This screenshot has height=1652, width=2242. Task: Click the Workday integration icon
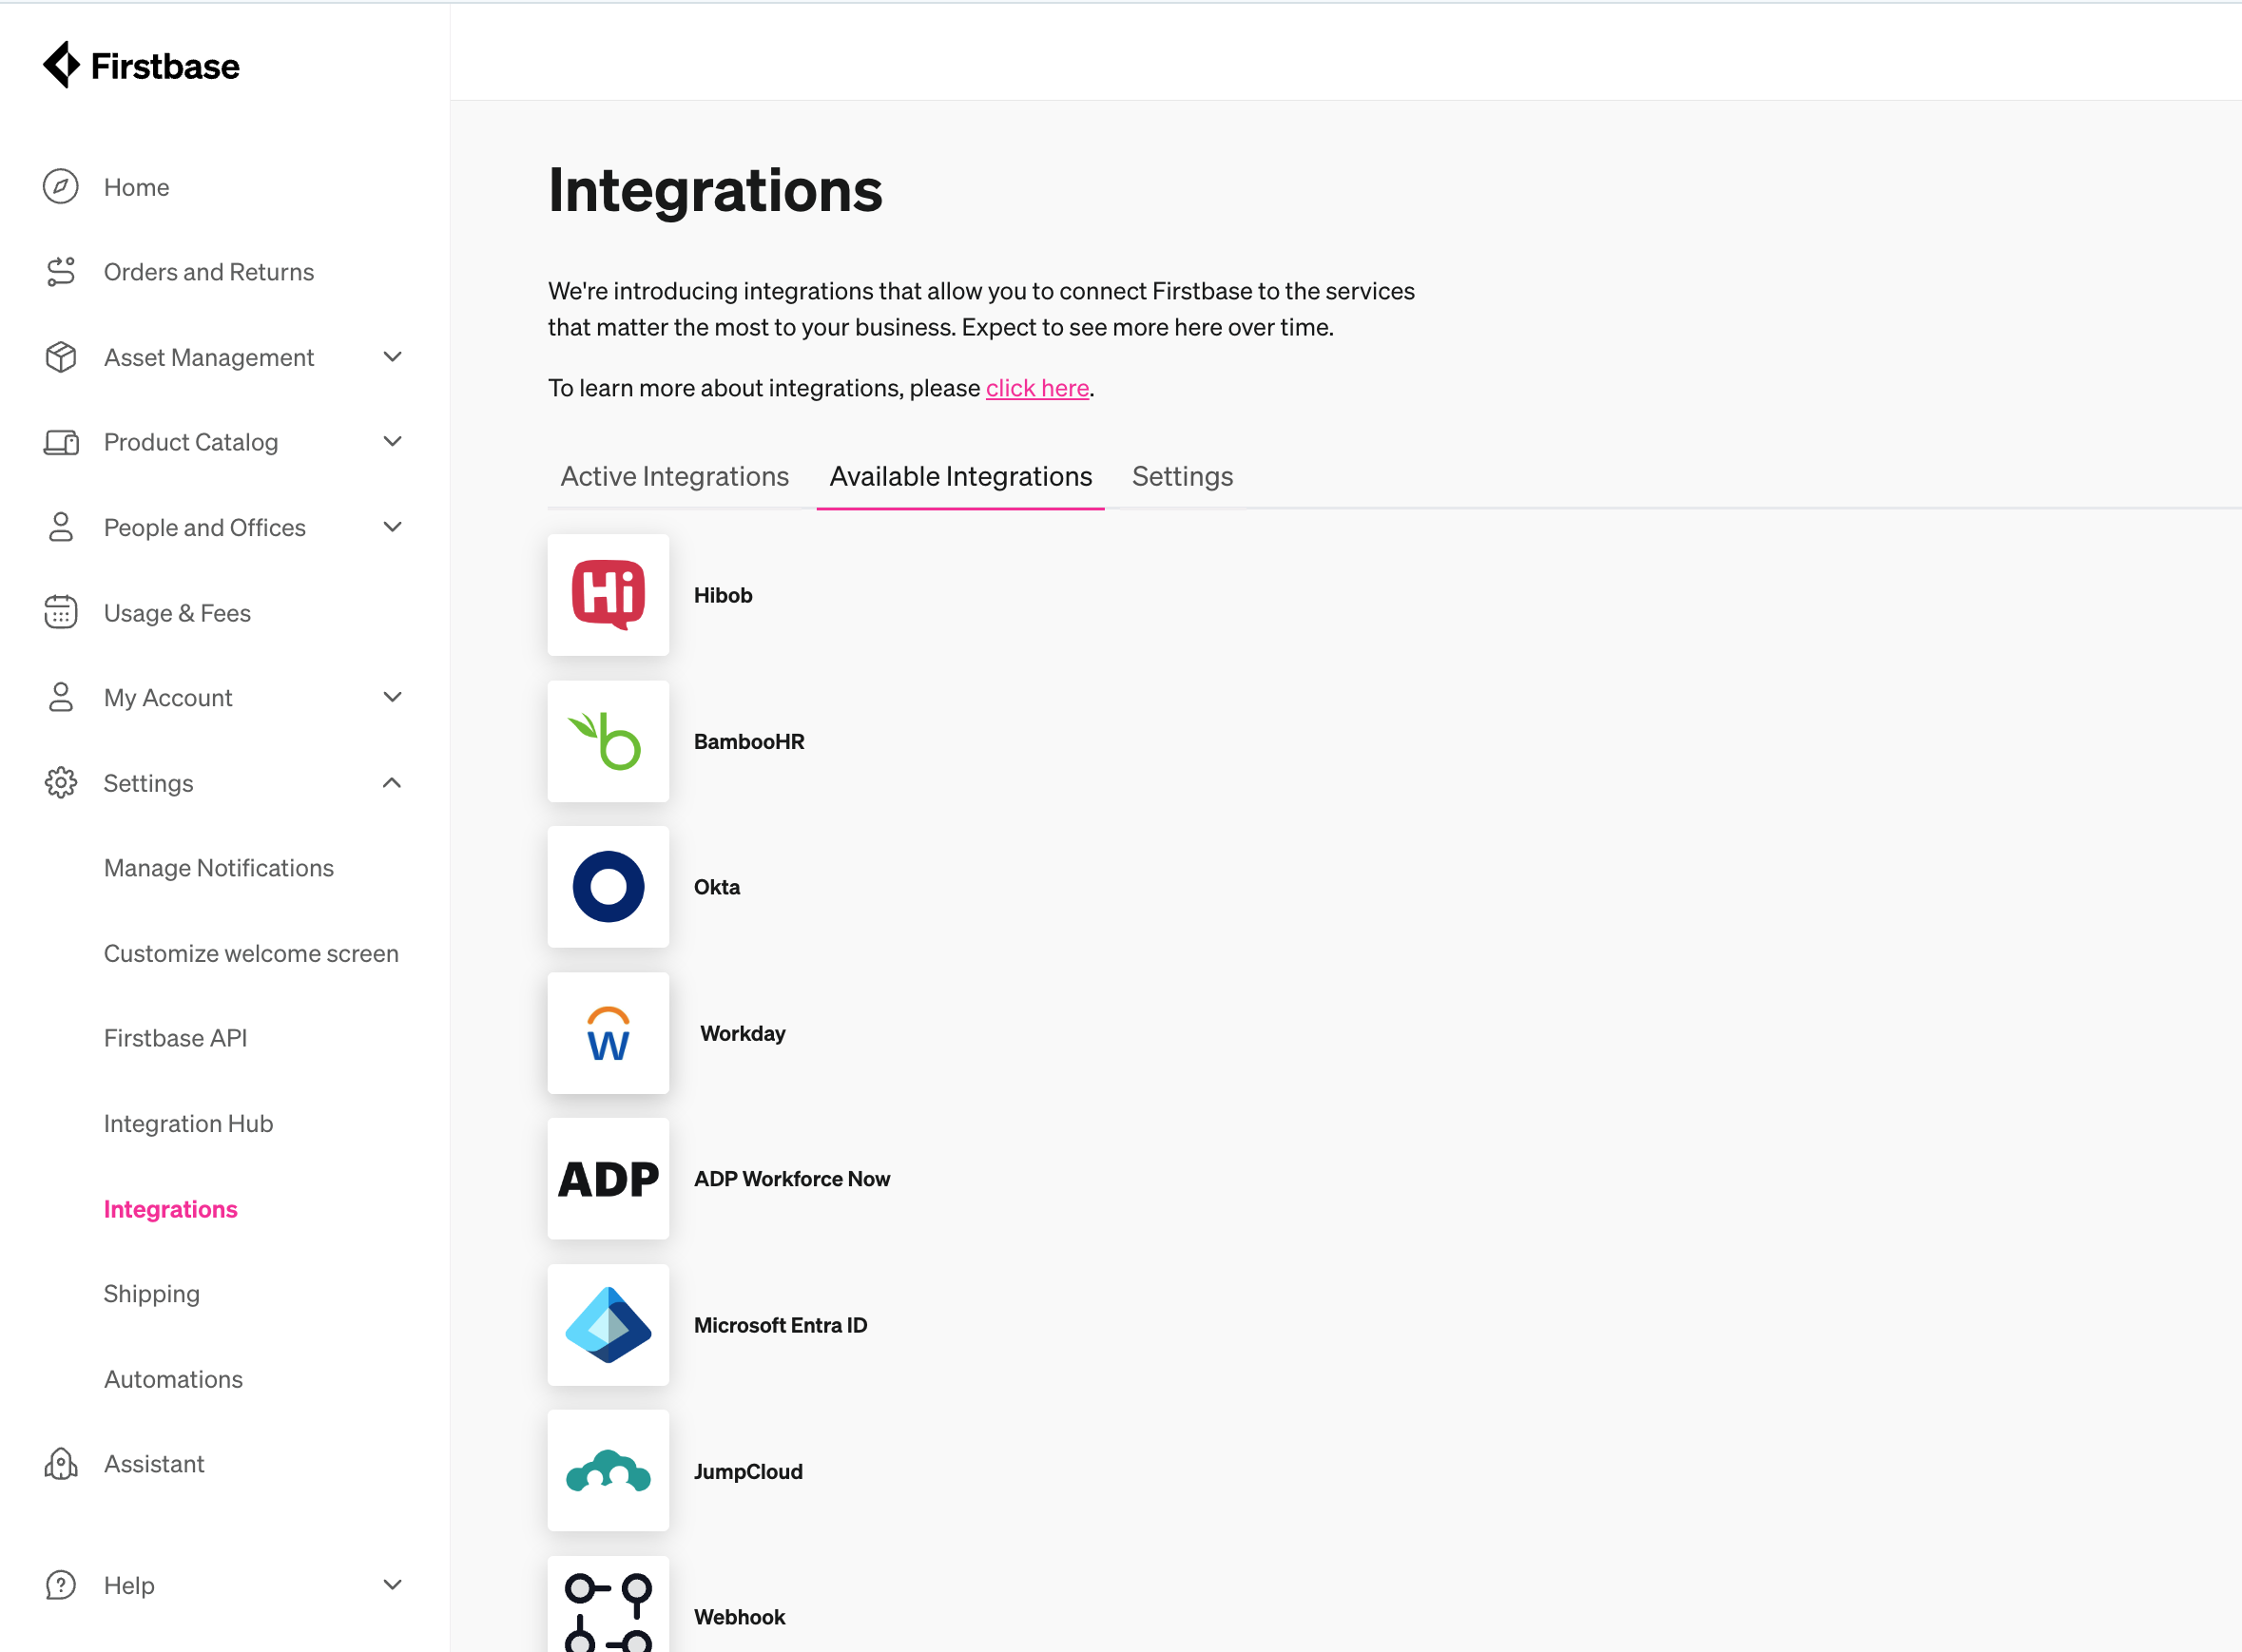608,1033
